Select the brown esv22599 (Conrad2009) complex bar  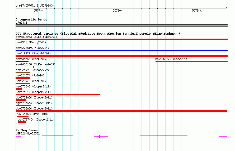coord(23,72)
